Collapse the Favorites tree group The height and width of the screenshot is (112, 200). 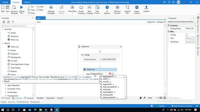point(3,29)
